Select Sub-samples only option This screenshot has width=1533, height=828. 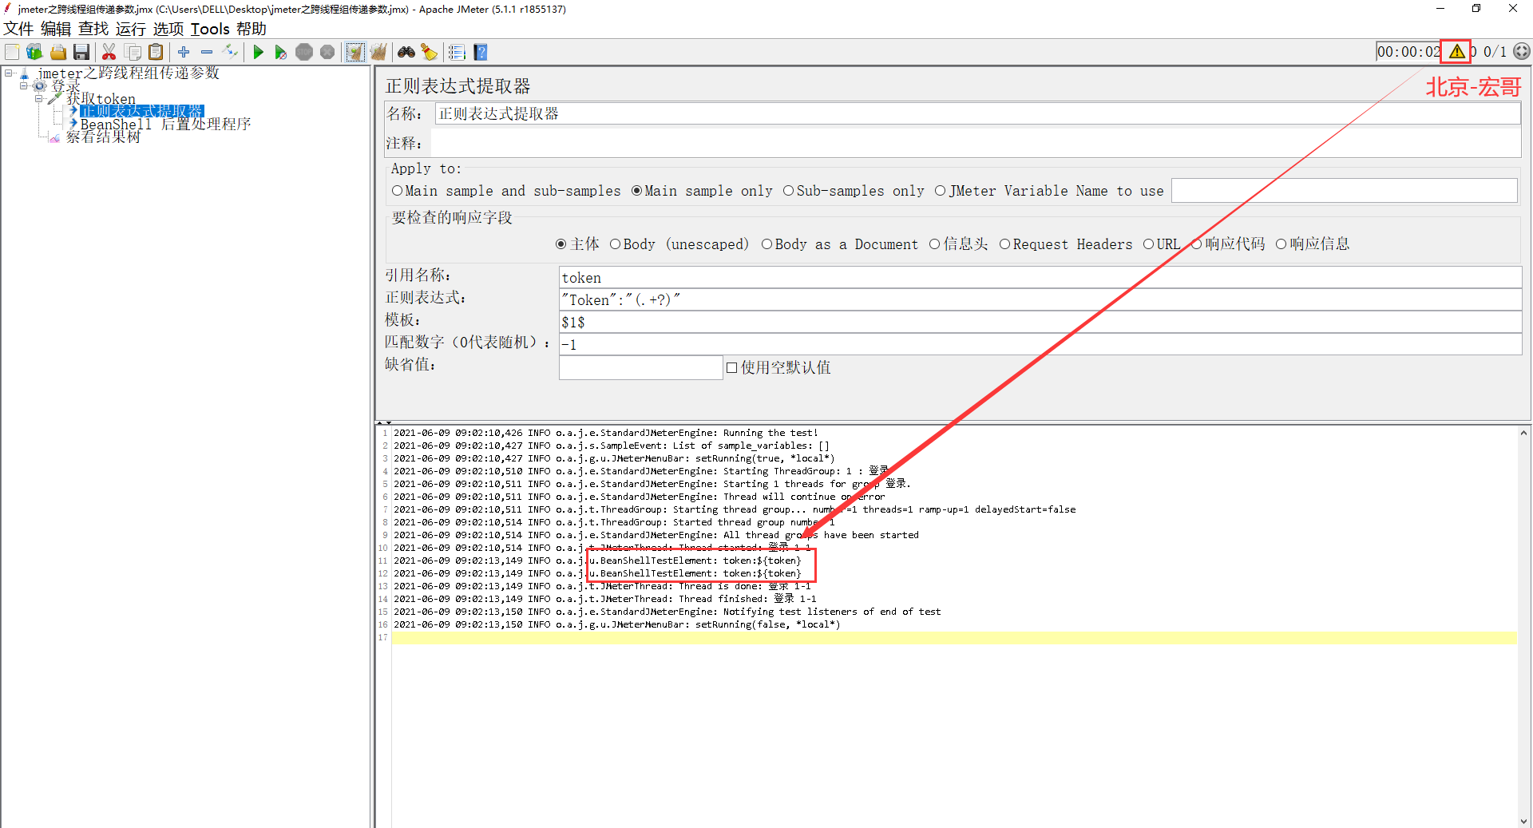pyautogui.click(x=854, y=191)
